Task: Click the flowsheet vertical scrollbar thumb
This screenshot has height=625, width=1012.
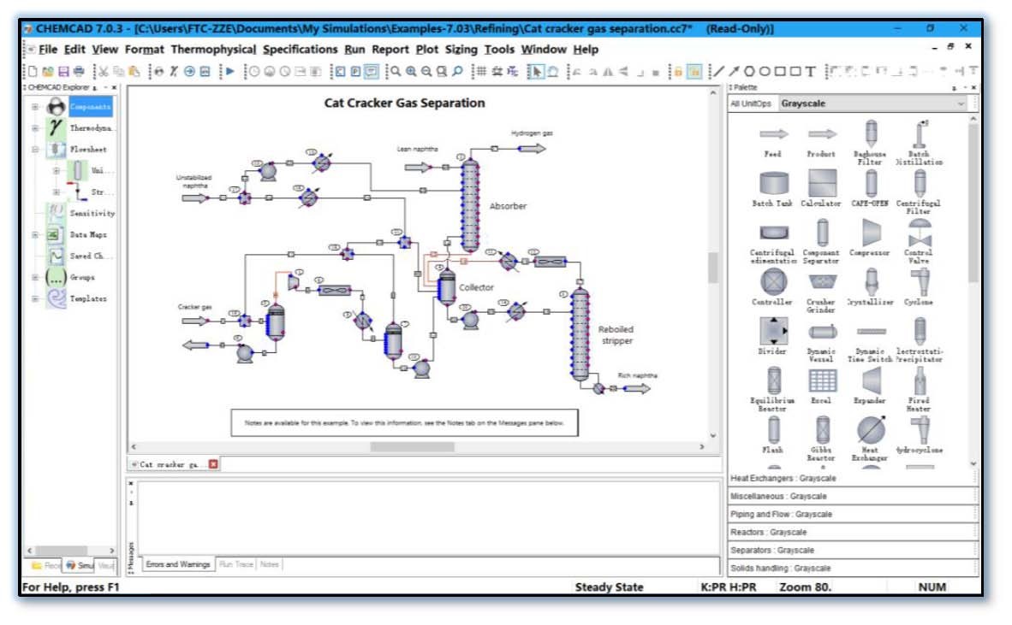Action: pyautogui.click(x=713, y=268)
